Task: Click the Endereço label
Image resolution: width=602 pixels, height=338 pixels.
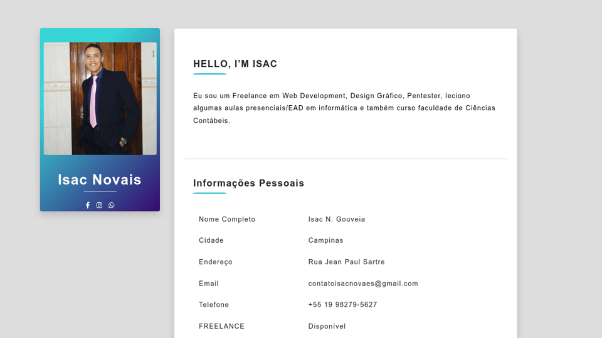Action: (216, 262)
